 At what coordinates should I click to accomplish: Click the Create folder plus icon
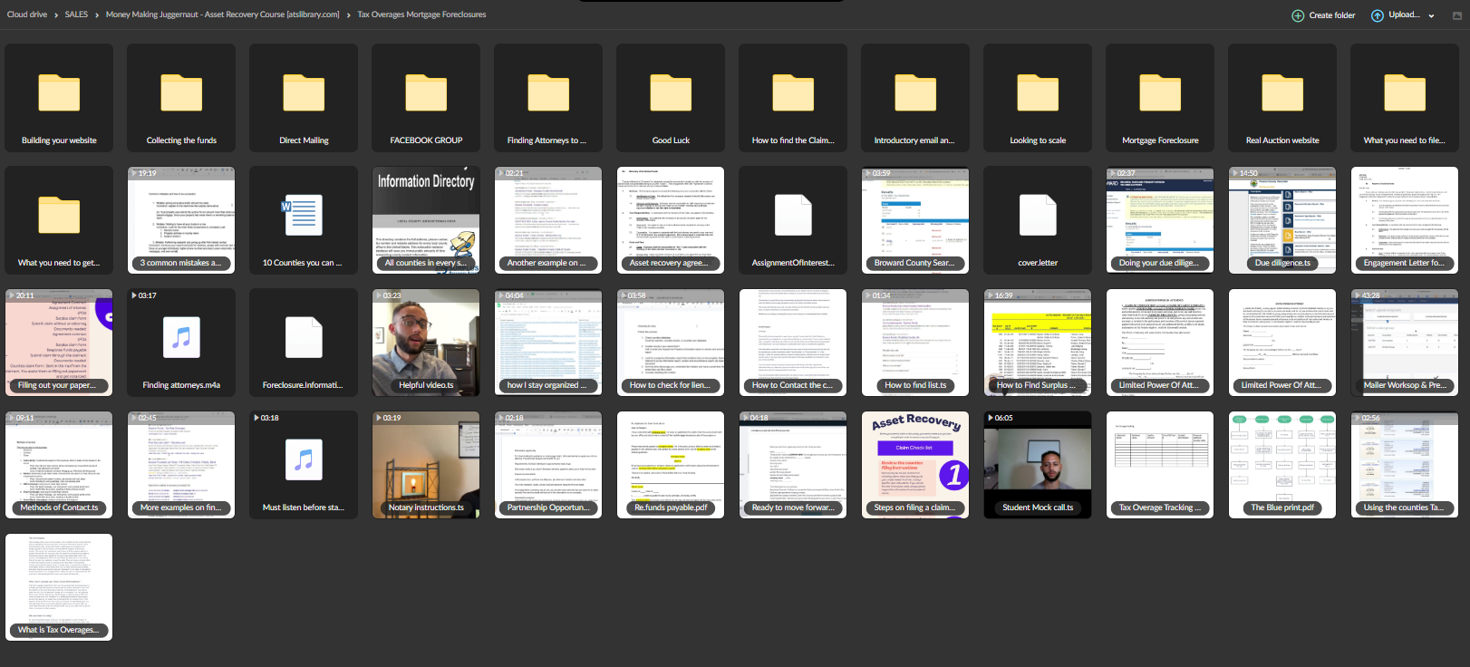(x=1298, y=15)
